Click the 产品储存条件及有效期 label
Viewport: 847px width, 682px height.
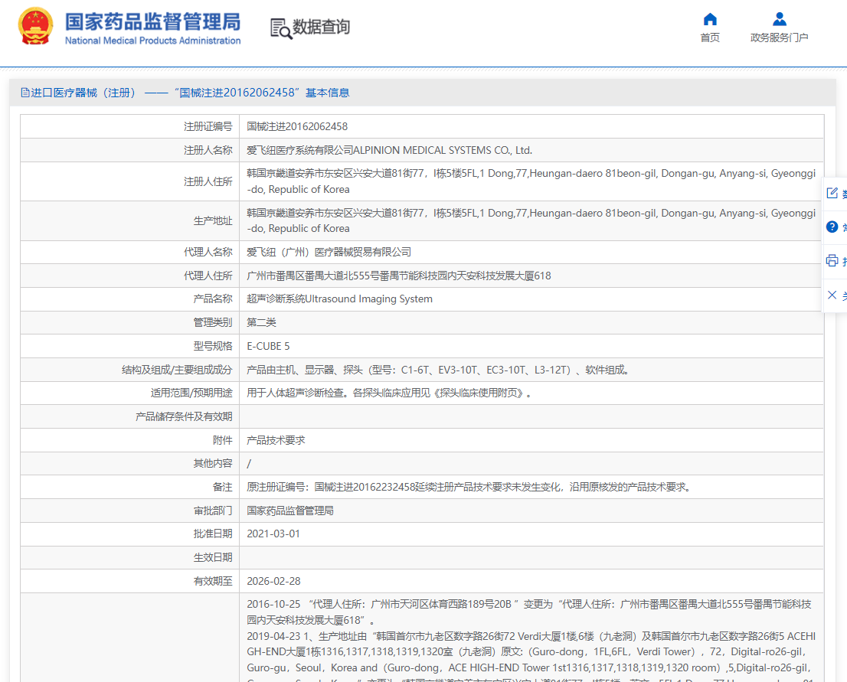[184, 417]
